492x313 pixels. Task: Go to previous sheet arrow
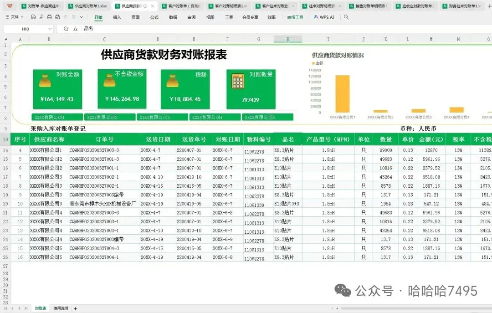(x=13, y=308)
